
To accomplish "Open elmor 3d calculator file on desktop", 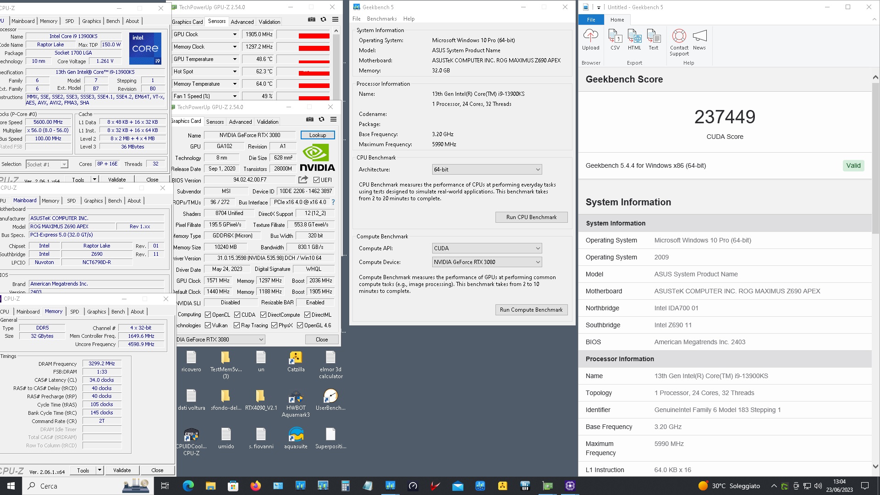I will pyautogui.click(x=330, y=365).
